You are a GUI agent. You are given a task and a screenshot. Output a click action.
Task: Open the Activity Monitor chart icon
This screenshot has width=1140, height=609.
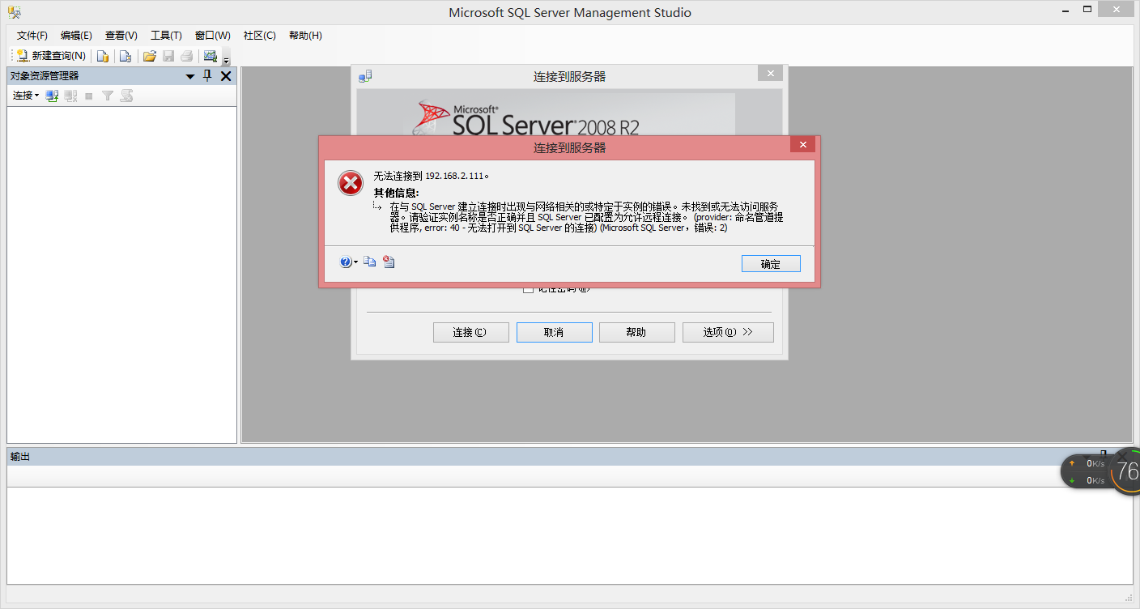pos(211,56)
